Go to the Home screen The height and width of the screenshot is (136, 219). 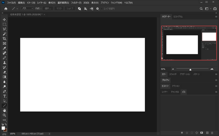(6, 9)
